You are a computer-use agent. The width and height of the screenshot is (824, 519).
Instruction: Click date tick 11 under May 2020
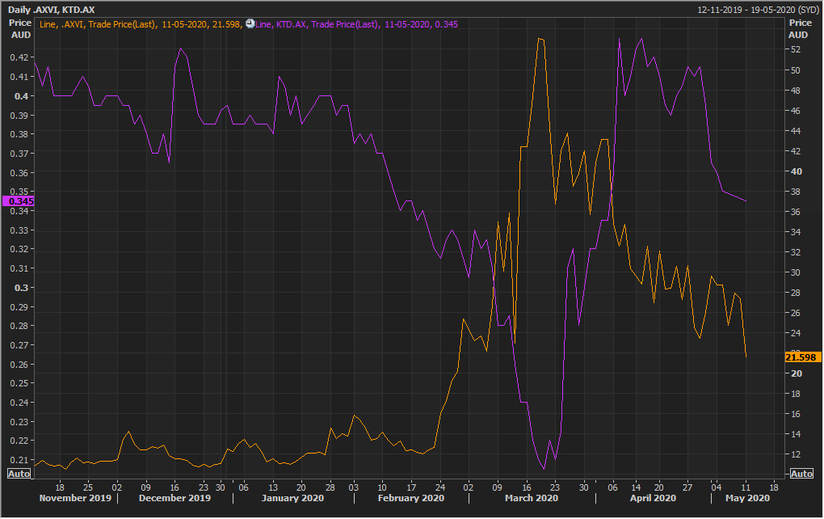[x=745, y=487]
